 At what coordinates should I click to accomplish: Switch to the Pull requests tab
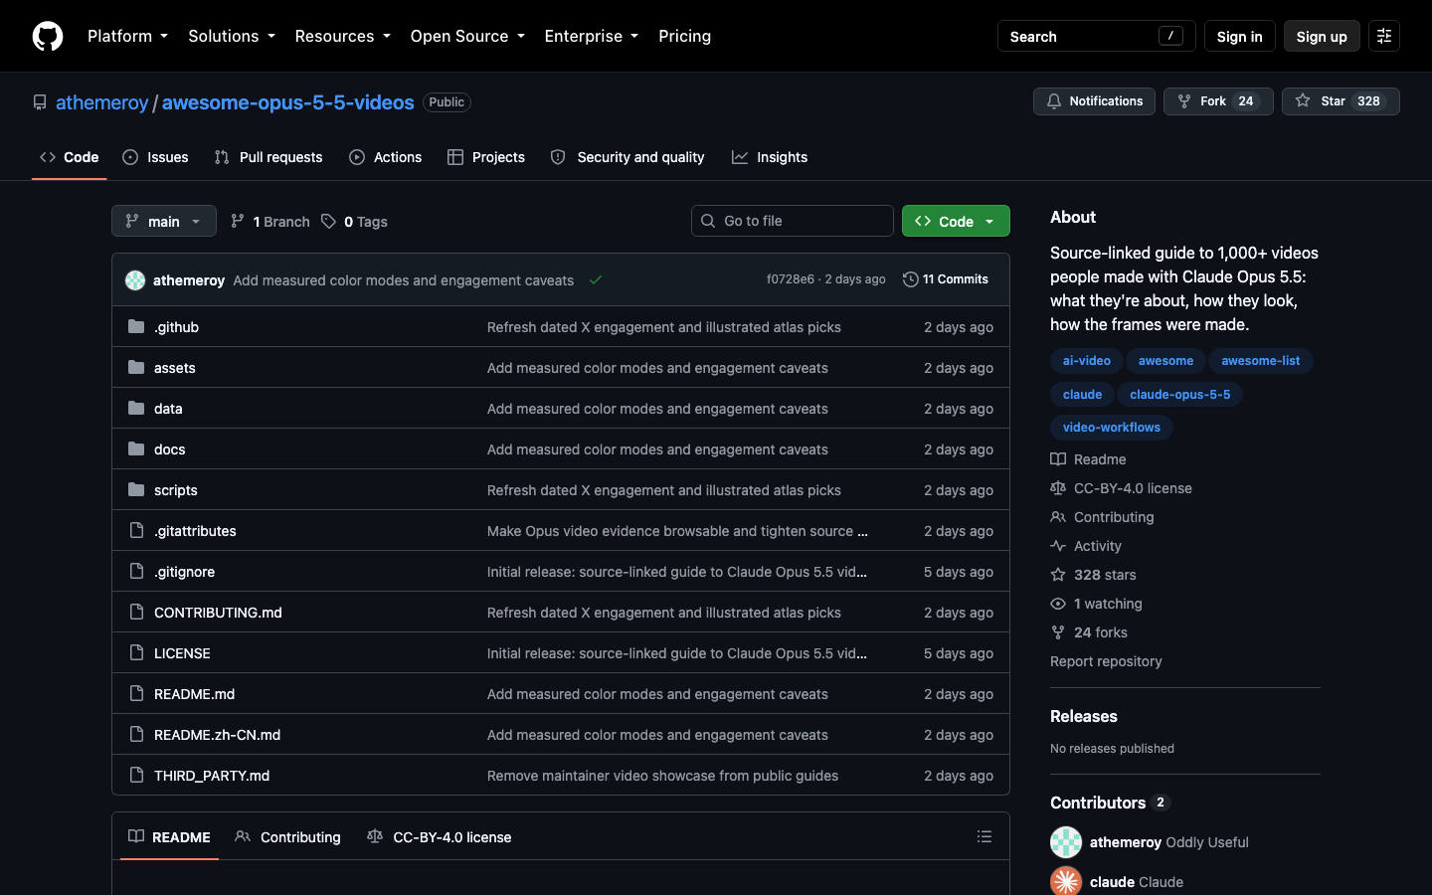268,157
